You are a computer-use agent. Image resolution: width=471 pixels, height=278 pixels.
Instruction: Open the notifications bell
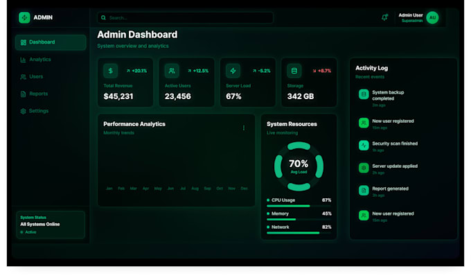pos(384,17)
